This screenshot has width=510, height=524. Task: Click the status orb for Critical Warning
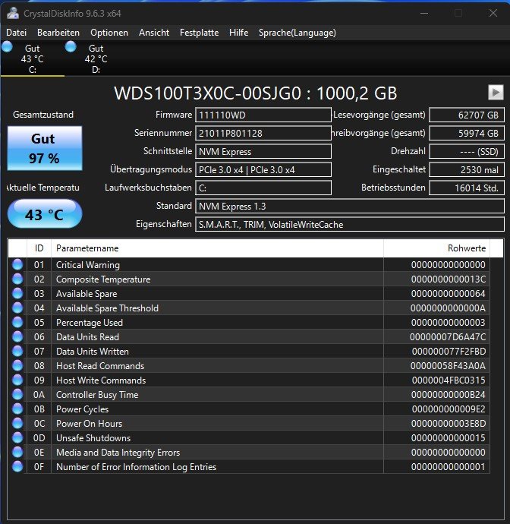(x=17, y=265)
